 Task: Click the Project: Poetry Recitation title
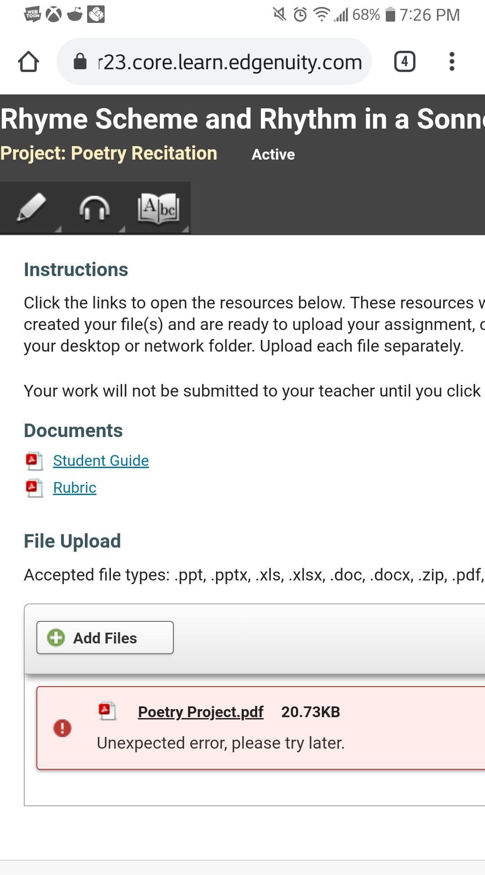[109, 153]
